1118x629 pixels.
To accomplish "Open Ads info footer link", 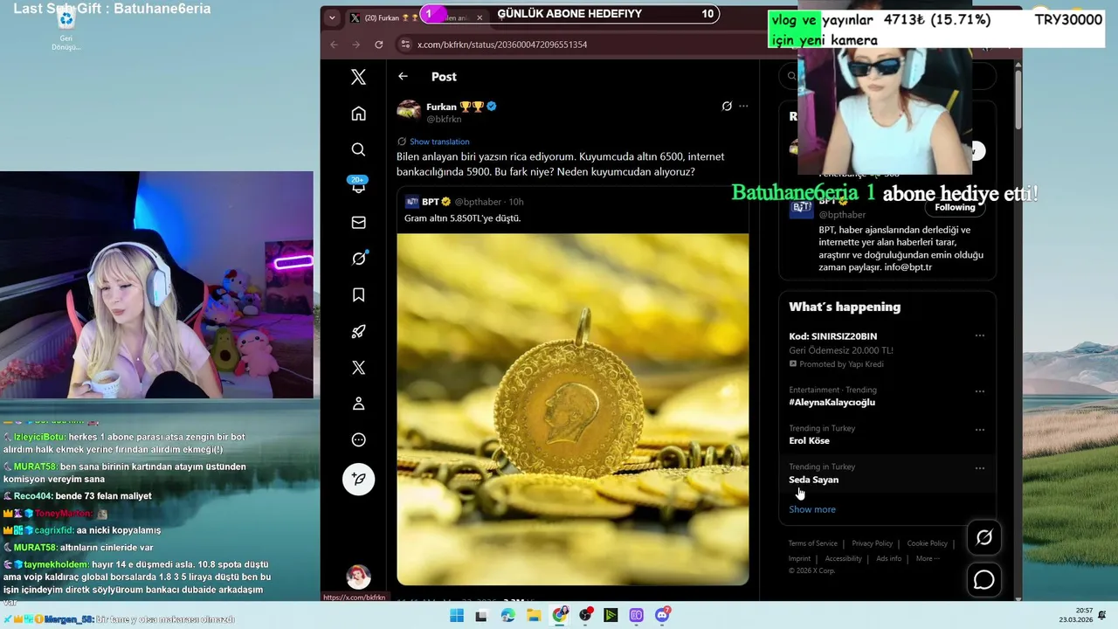I will pyautogui.click(x=888, y=558).
